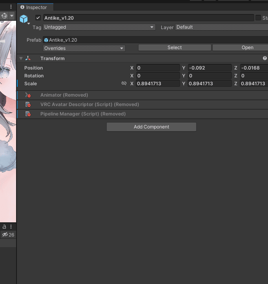
Task: Open the lower panel three-dot menu
Action: click(11, 227)
